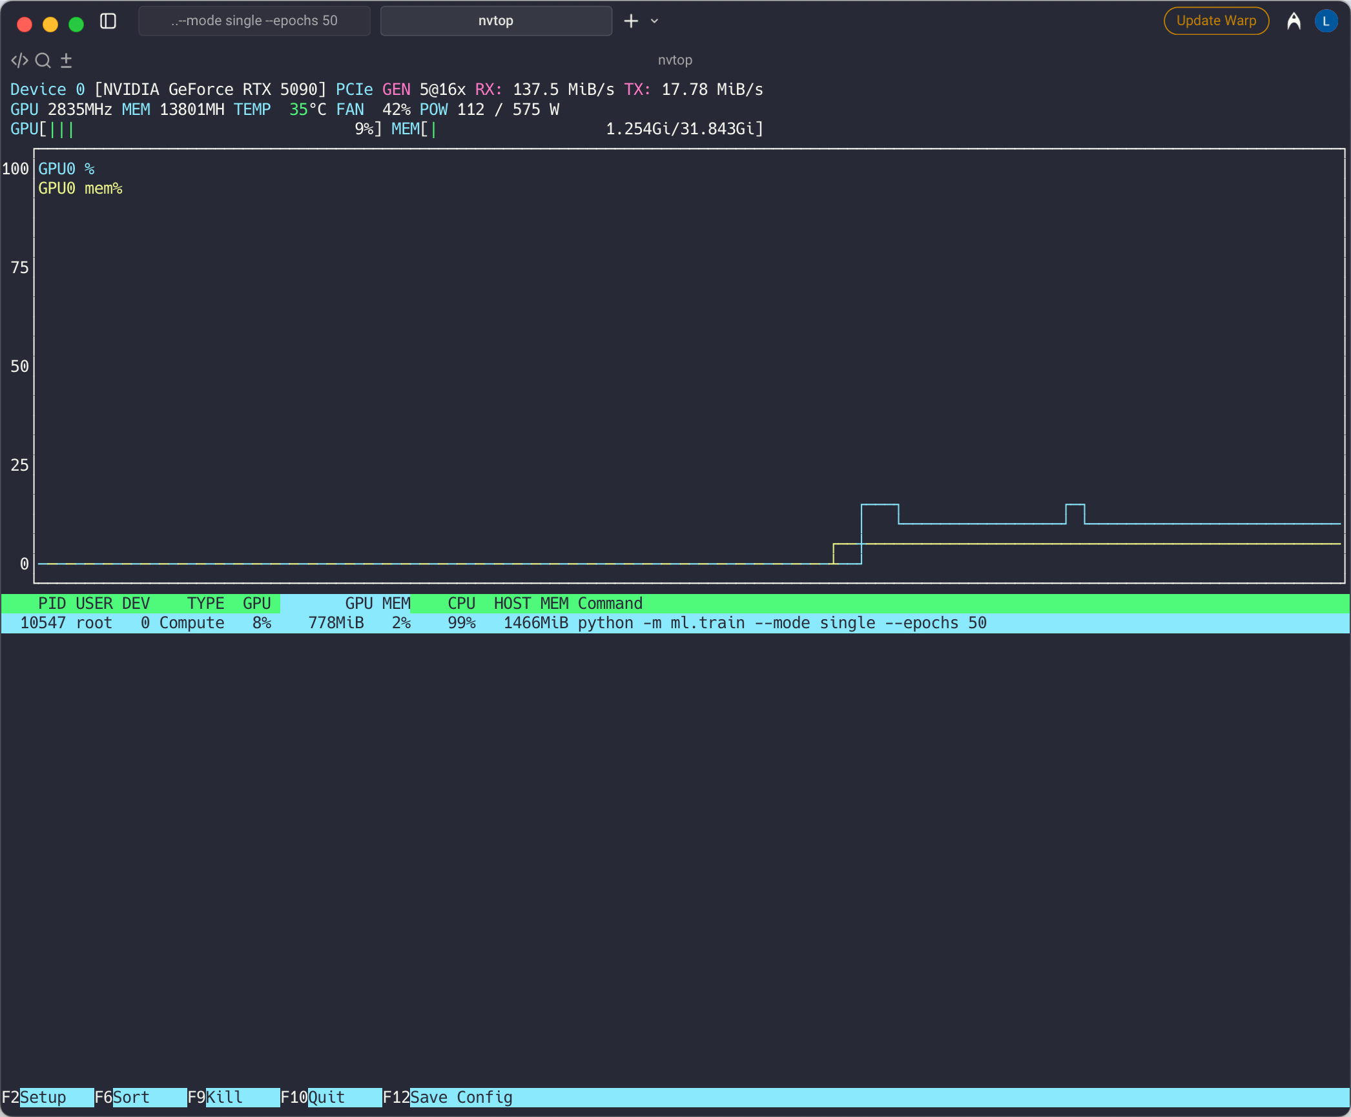Viewport: 1351px width, 1117px height.
Task: Click the POW 112 / 575 W reading
Action: [490, 110]
